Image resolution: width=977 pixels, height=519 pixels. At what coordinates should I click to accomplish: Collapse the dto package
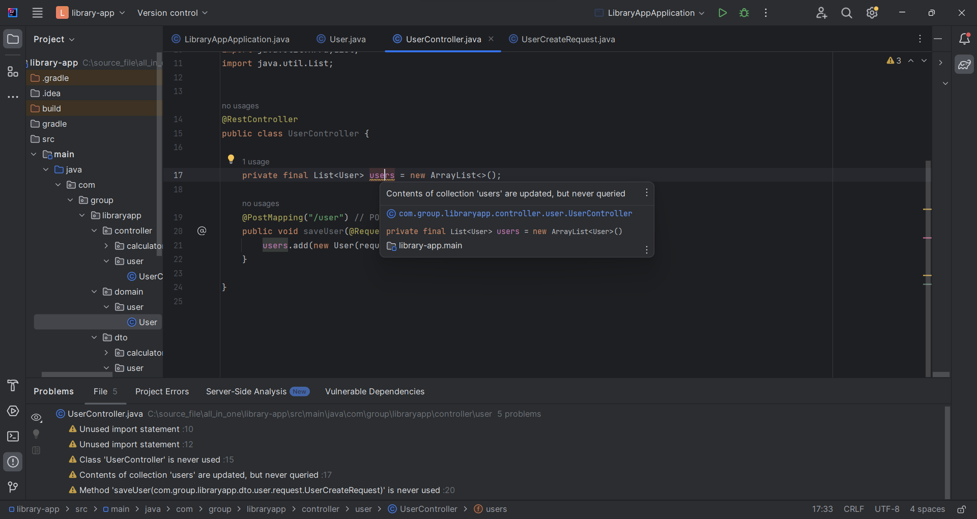tap(94, 337)
